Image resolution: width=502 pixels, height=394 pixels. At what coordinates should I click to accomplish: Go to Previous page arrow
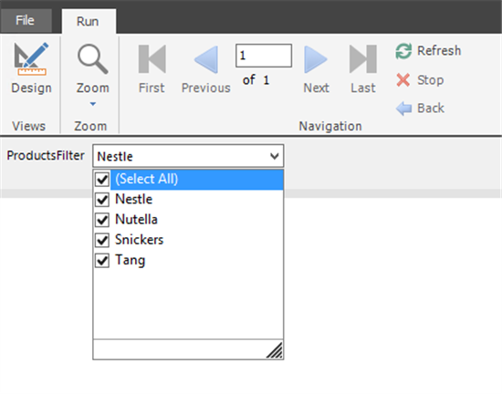point(206,59)
